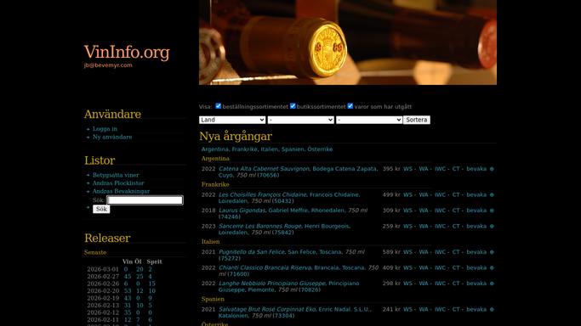The width and height of the screenshot is (581, 326).
Task: Toggle the beställningssortimentet checkbox
Action: click(x=219, y=106)
